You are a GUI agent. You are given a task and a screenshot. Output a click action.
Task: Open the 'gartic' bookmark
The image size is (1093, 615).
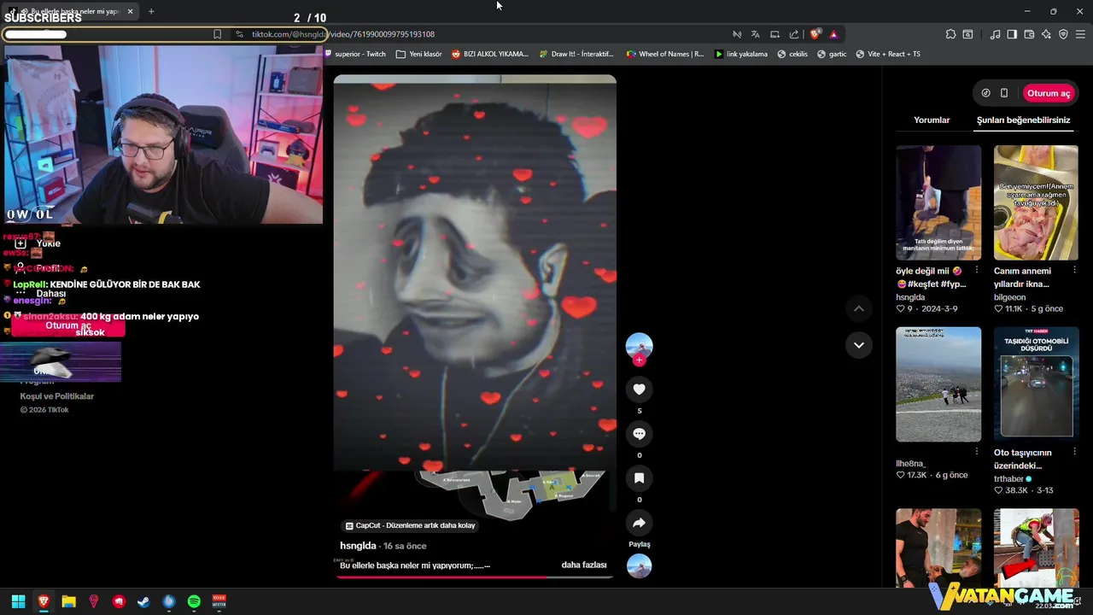(832, 54)
